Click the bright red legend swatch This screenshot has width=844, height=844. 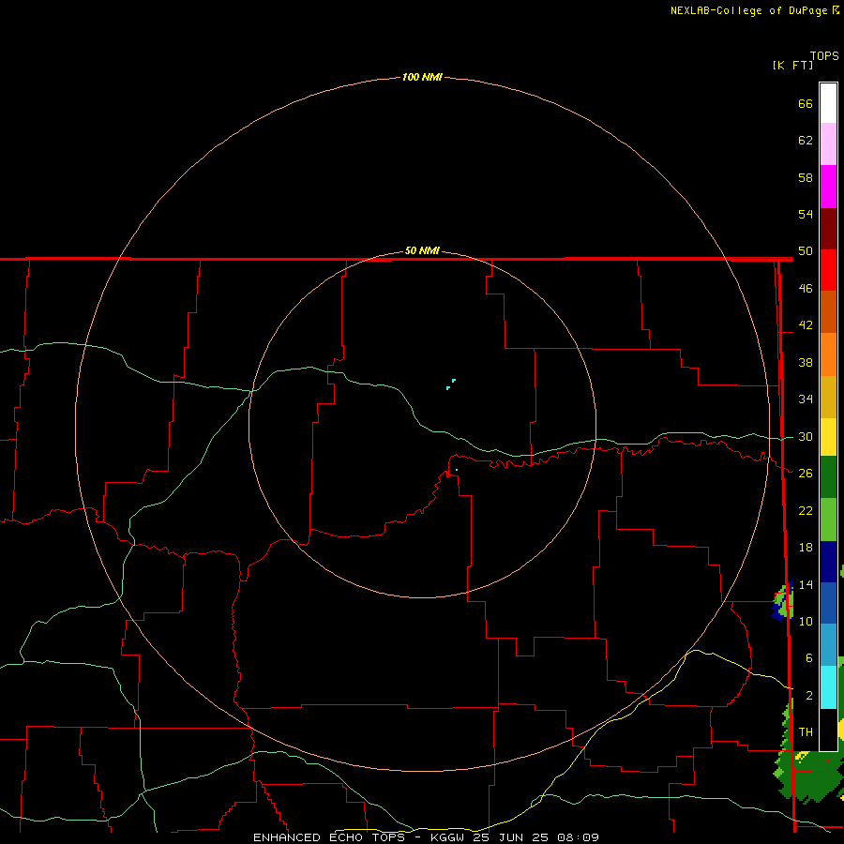(x=828, y=270)
